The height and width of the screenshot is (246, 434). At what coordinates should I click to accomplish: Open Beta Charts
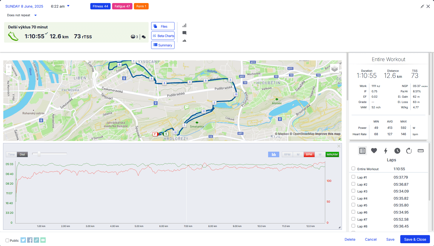click(163, 36)
